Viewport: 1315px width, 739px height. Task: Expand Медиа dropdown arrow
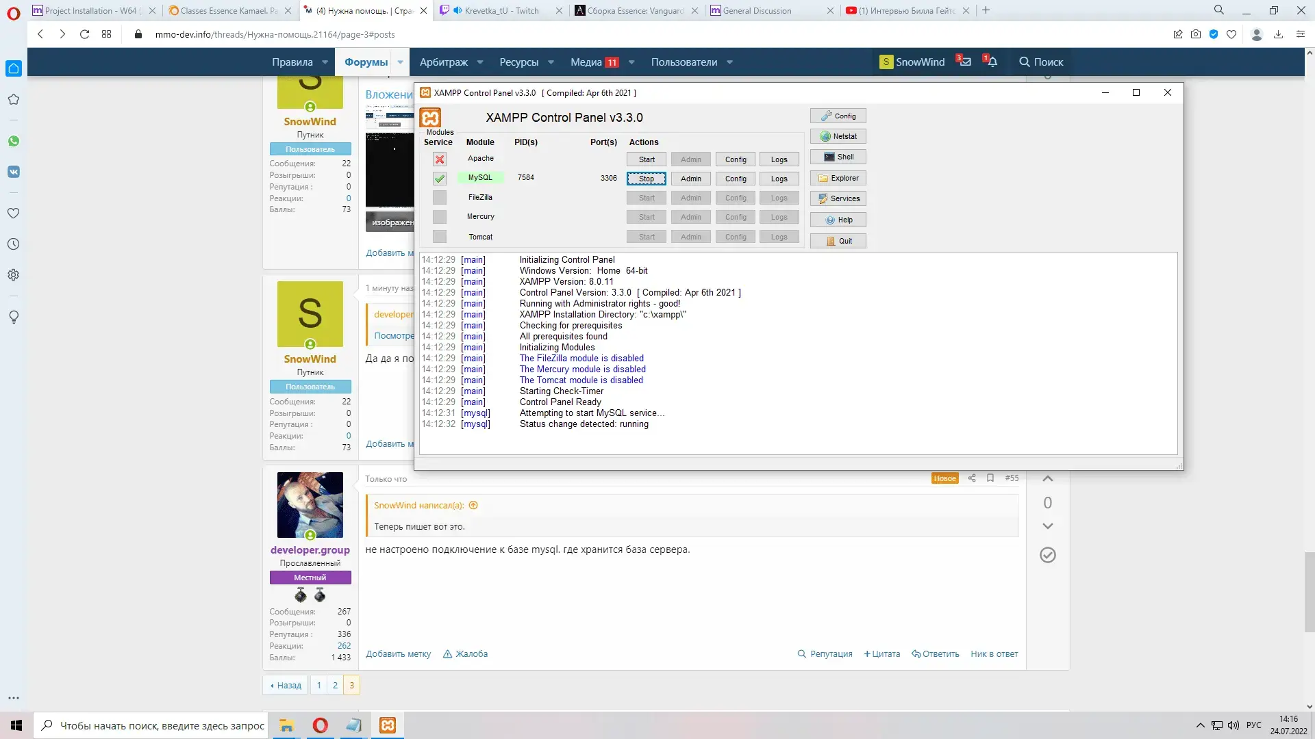tap(631, 62)
